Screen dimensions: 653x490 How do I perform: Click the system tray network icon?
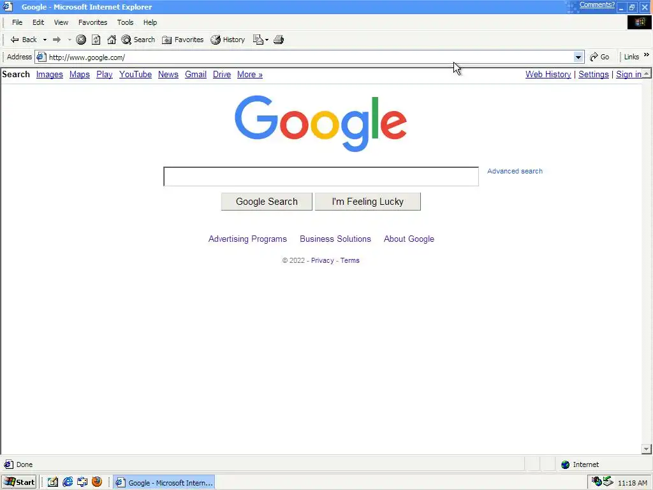pos(608,481)
